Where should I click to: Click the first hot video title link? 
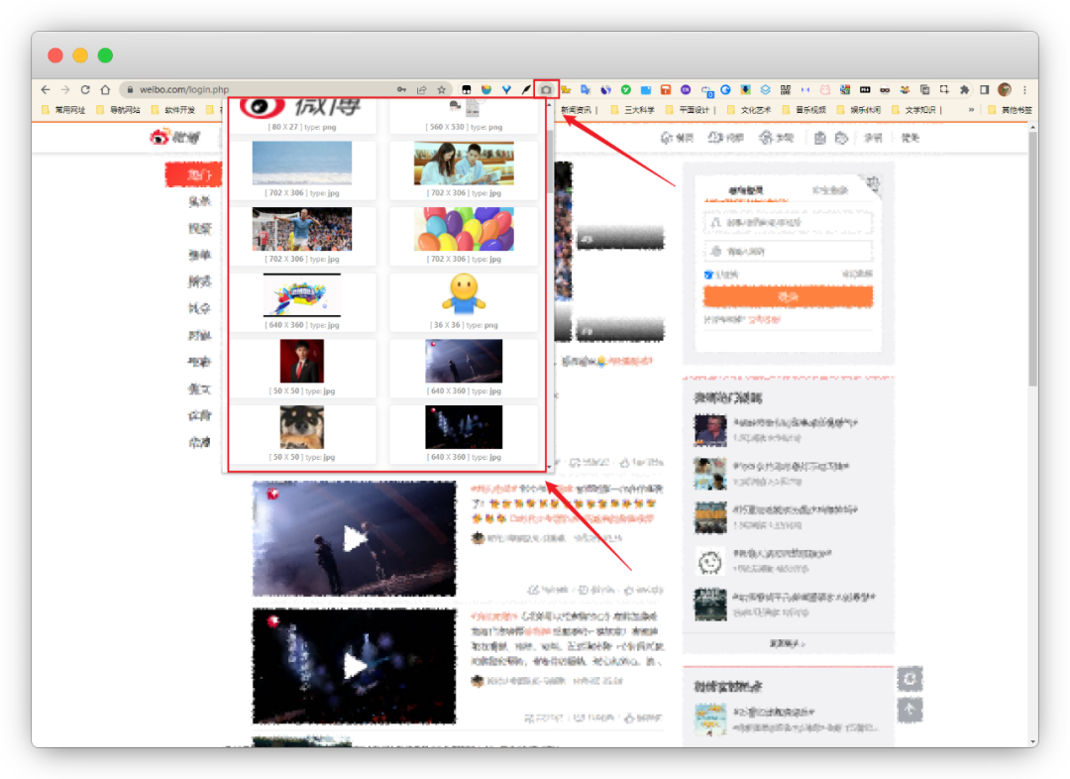[x=795, y=422]
